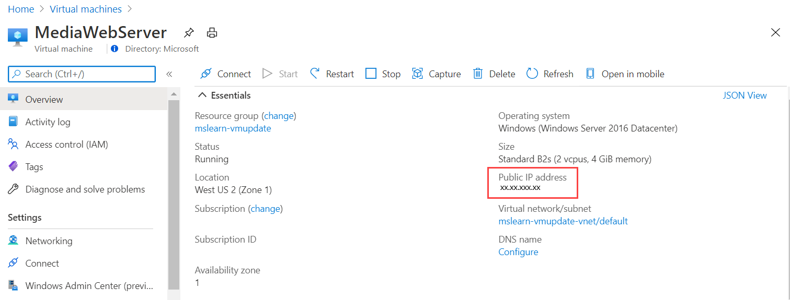Click the print icon beside the title
The width and height of the screenshot is (790, 300).
212,33
